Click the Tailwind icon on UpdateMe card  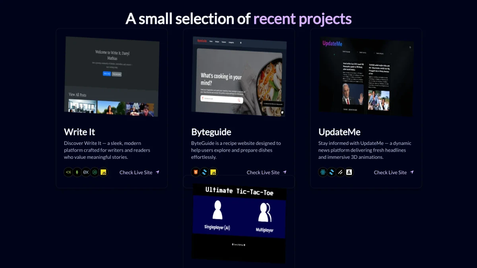tap(332, 172)
